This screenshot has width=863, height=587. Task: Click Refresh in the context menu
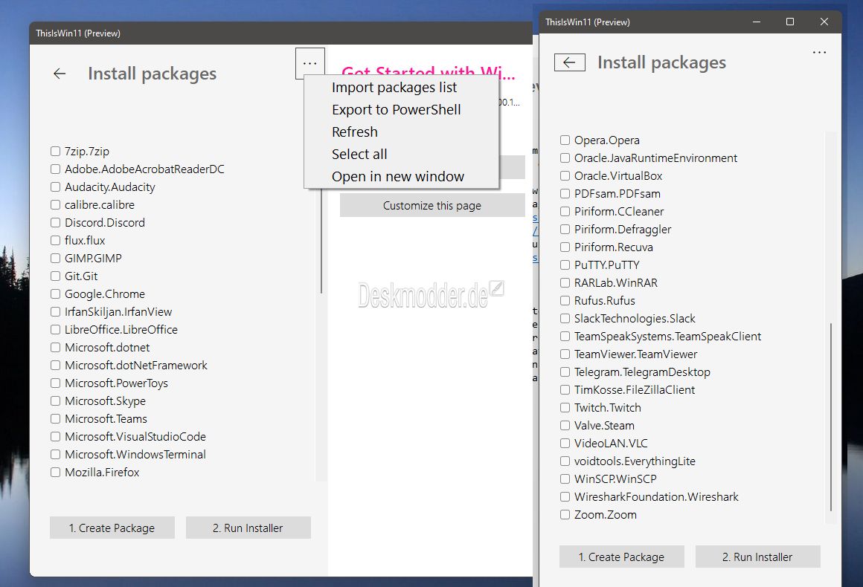click(355, 132)
